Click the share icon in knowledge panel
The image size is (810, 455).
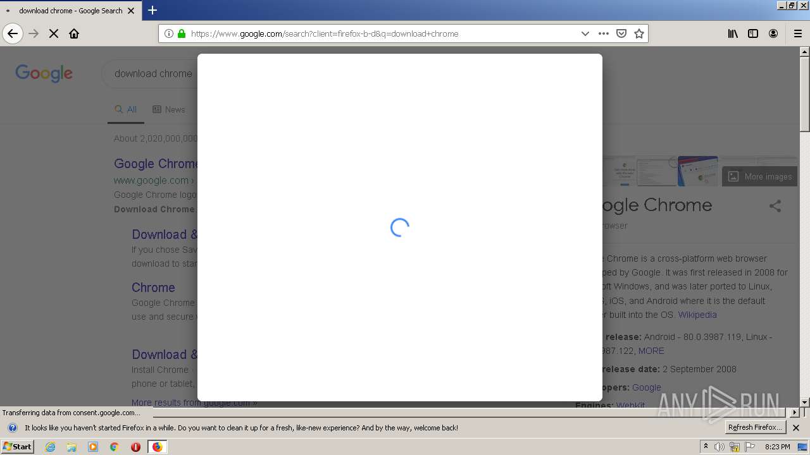tap(775, 206)
